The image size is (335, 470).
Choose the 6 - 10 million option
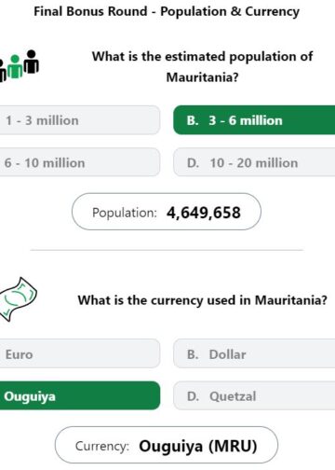coord(80,162)
